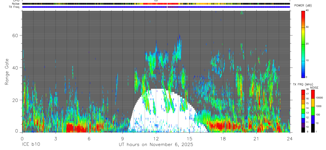
Task: Click the POWER (dB) color scale bar
Action: click(303, 44)
